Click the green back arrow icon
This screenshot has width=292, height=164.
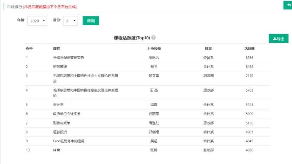[287, 5]
